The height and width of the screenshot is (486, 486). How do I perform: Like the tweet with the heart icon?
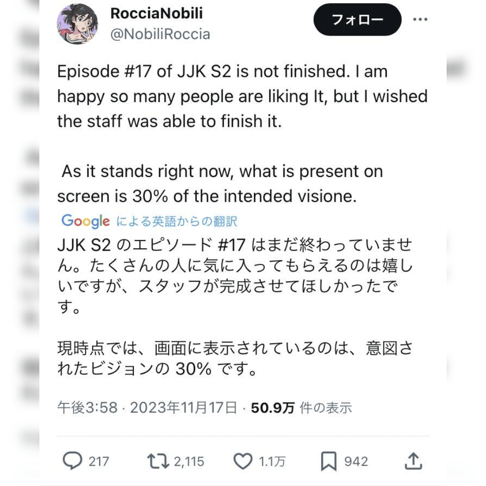243,461
